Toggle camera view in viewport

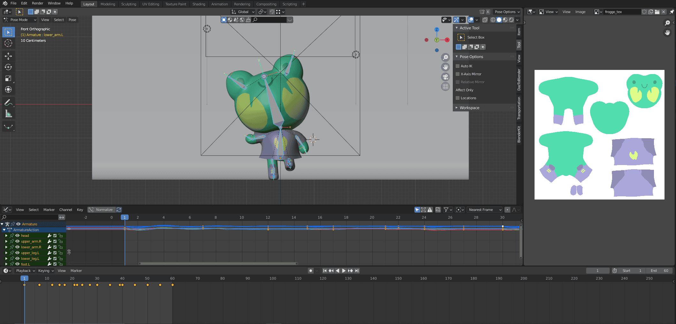[x=445, y=77]
